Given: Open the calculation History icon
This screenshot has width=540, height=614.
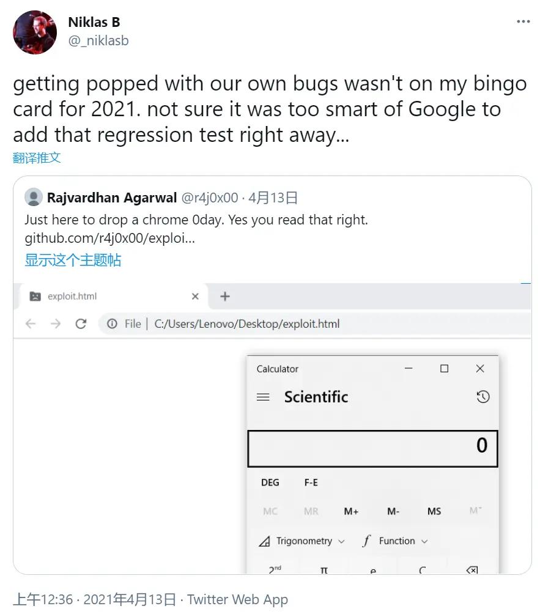Looking at the screenshot, I should tap(483, 396).
